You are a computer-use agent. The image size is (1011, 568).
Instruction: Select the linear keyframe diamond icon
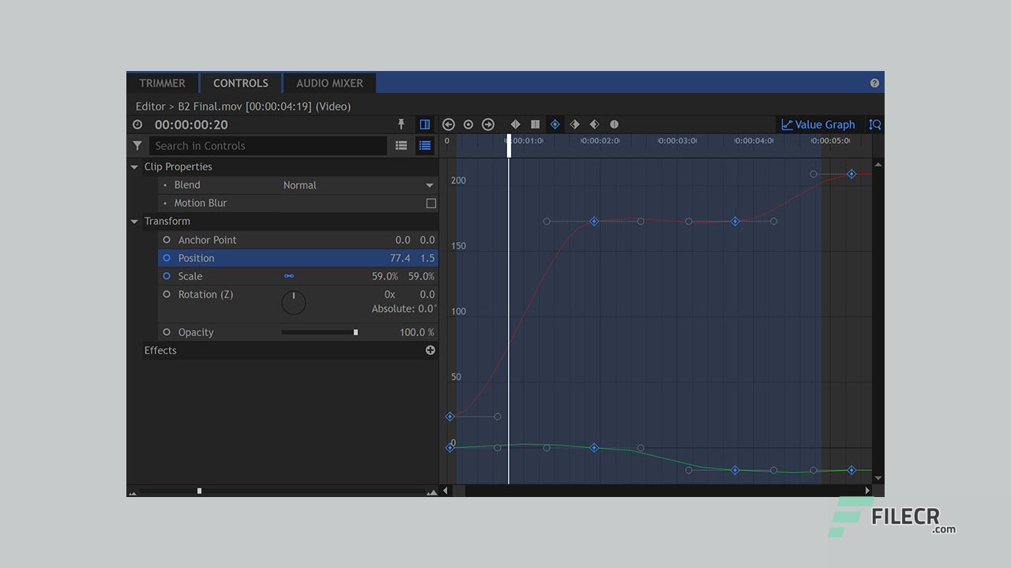[515, 125]
